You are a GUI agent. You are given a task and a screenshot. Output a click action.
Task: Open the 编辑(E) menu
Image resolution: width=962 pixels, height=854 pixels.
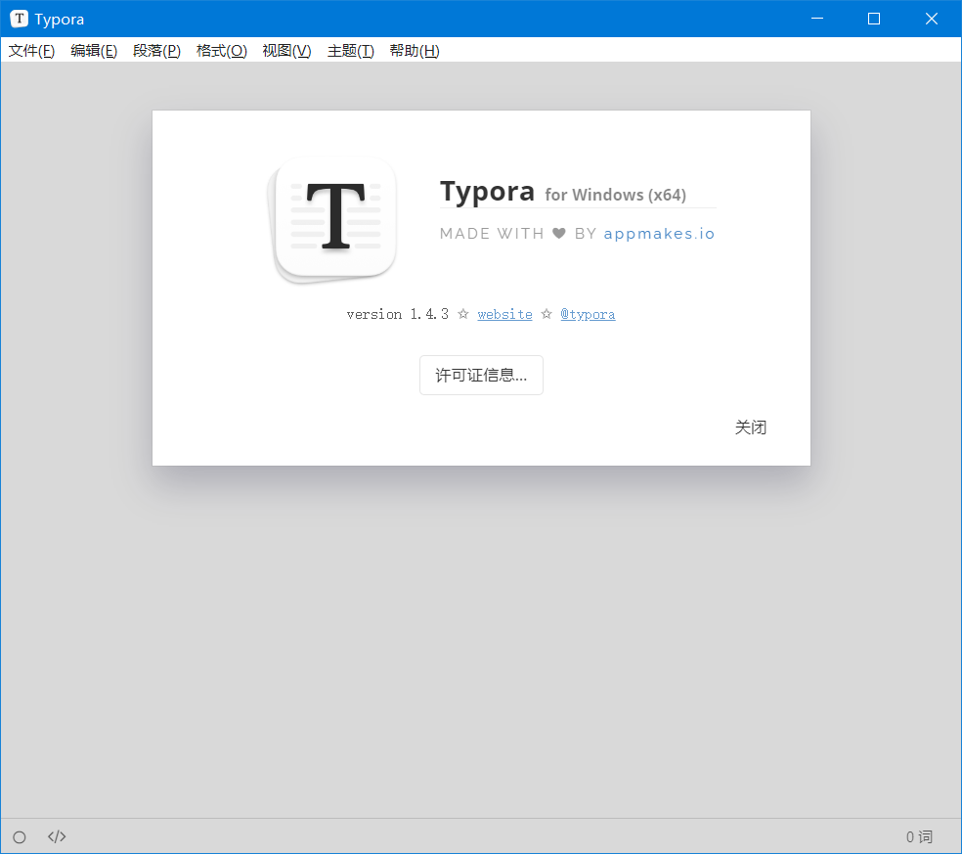(x=94, y=50)
